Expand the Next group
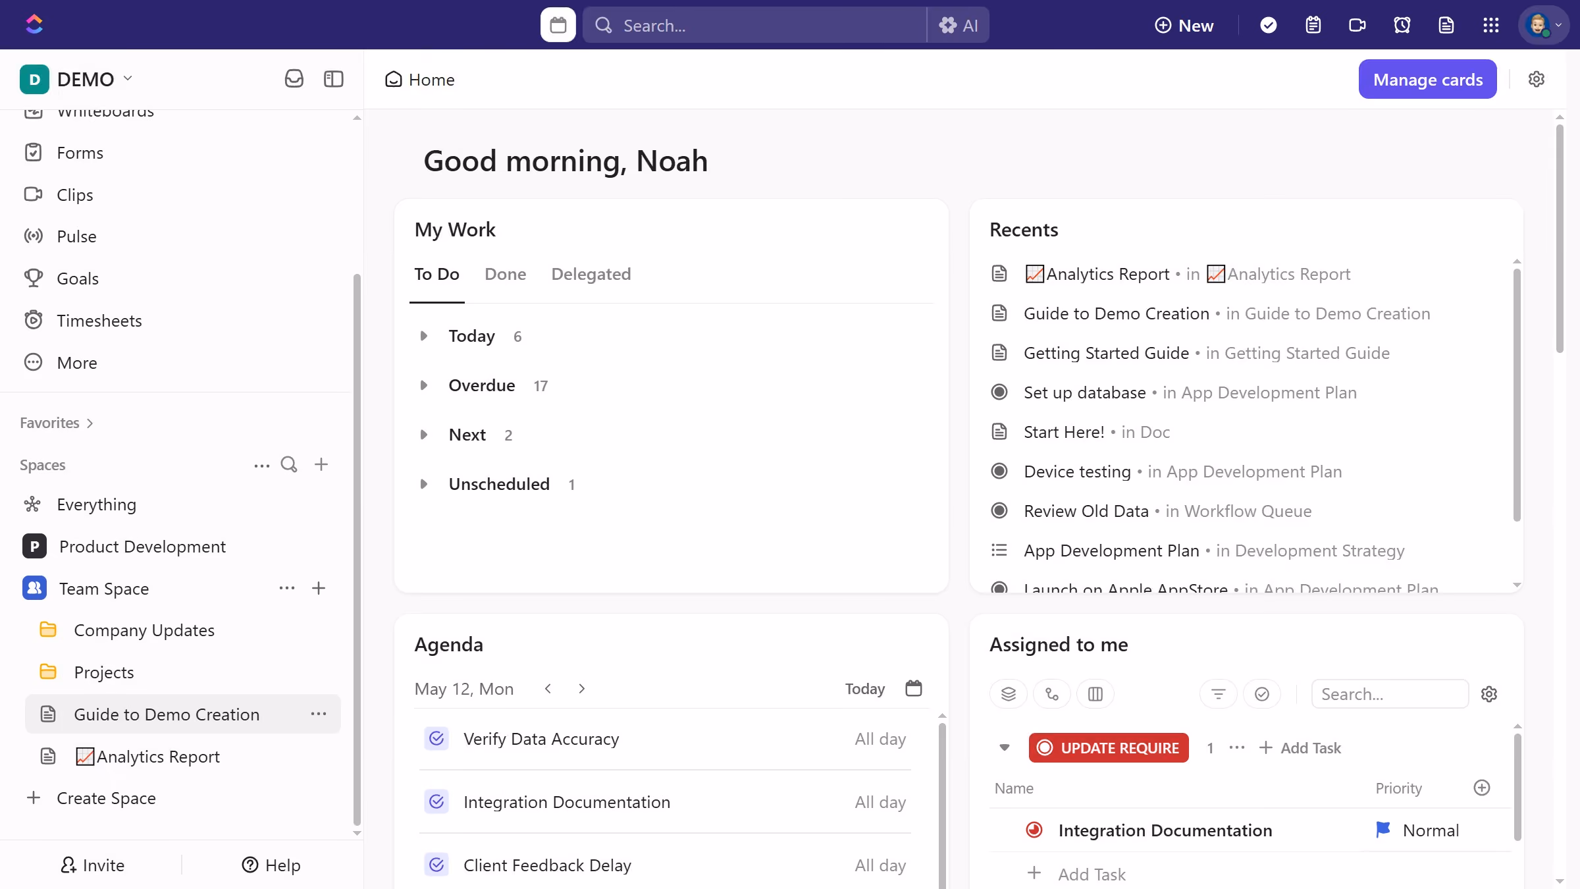1580x889 pixels. [423, 435]
